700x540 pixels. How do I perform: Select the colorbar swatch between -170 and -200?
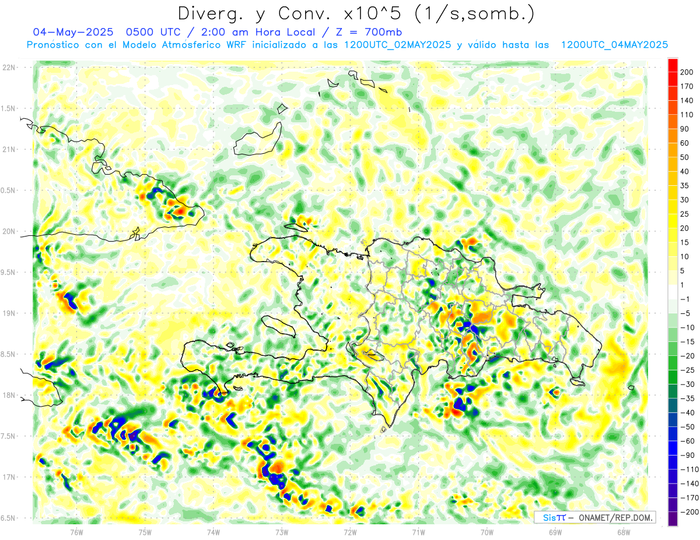click(x=673, y=504)
